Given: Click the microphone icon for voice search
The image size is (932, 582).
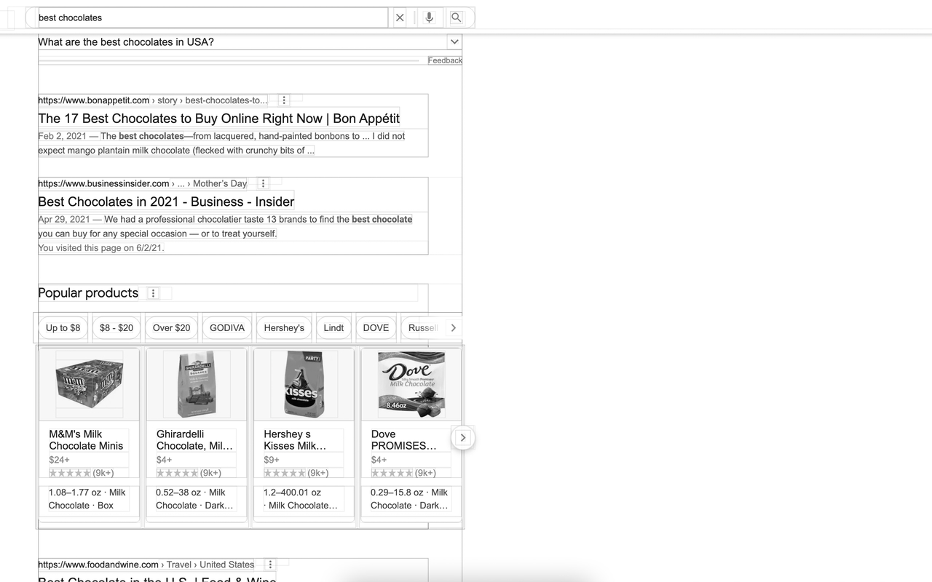Looking at the screenshot, I should pyautogui.click(x=430, y=17).
